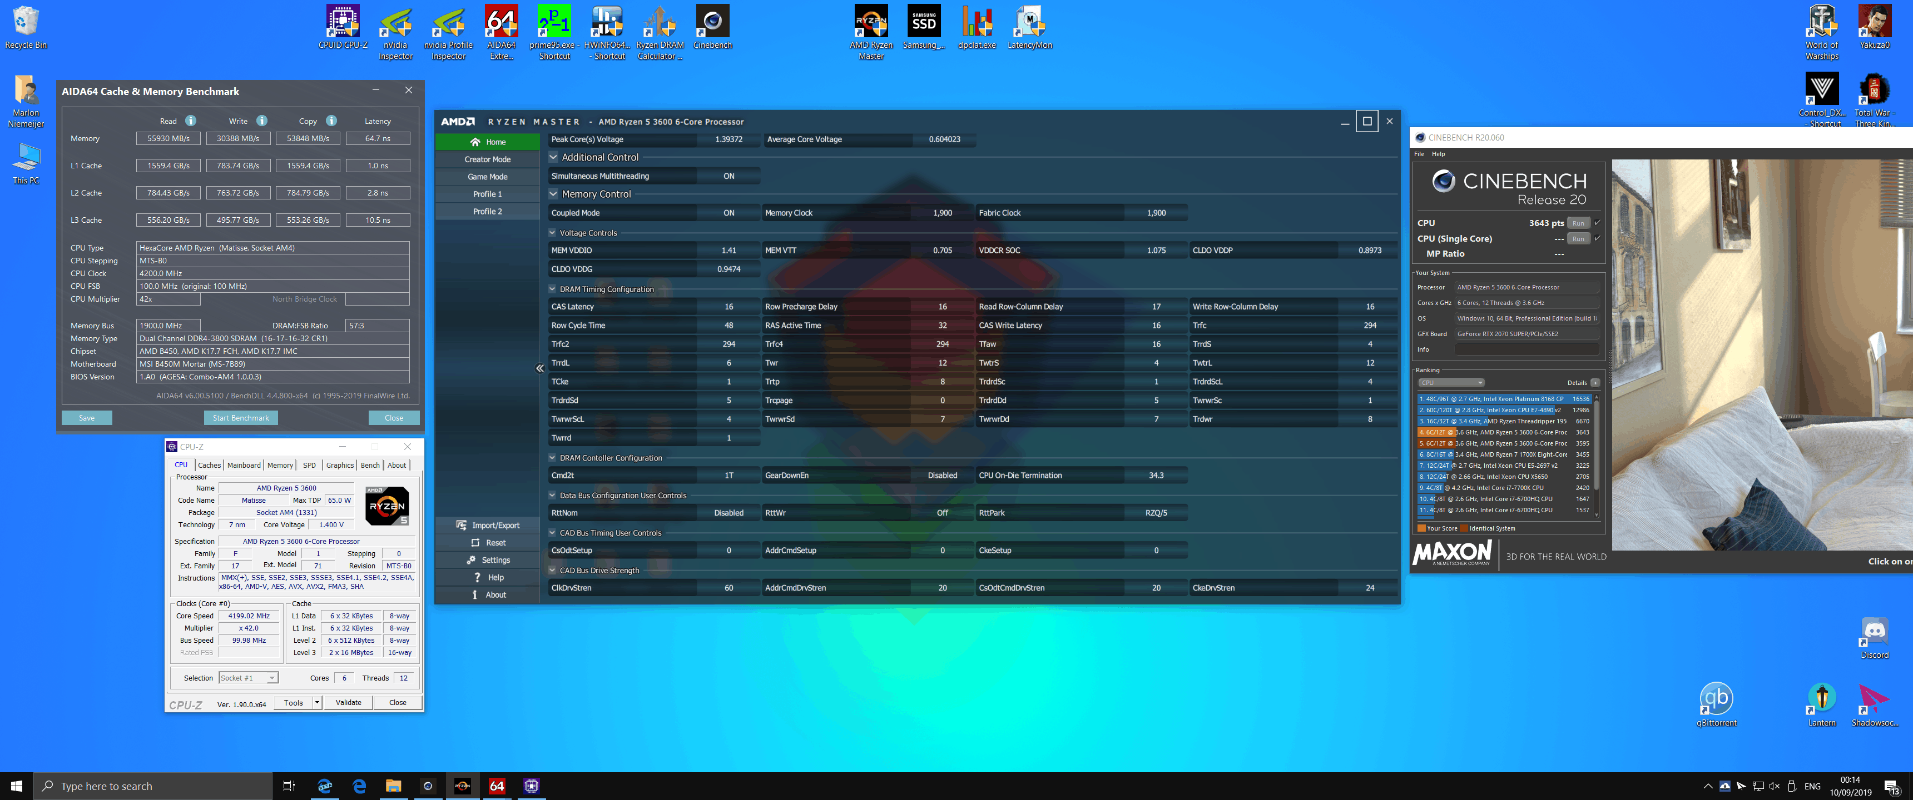
Task: Toggle CPU test checkbox in Cinebench
Action: click(x=1597, y=223)
